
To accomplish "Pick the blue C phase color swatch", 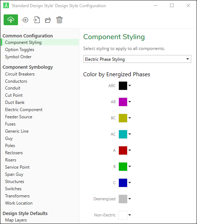I will [123, 183].
